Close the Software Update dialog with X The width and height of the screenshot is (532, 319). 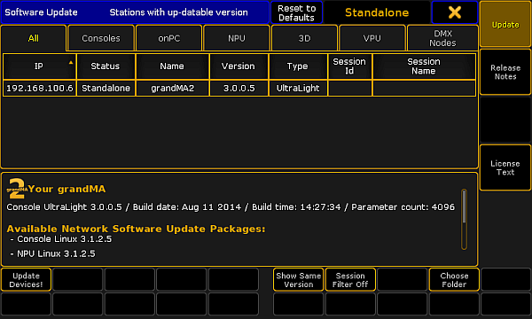pos(455,12)
